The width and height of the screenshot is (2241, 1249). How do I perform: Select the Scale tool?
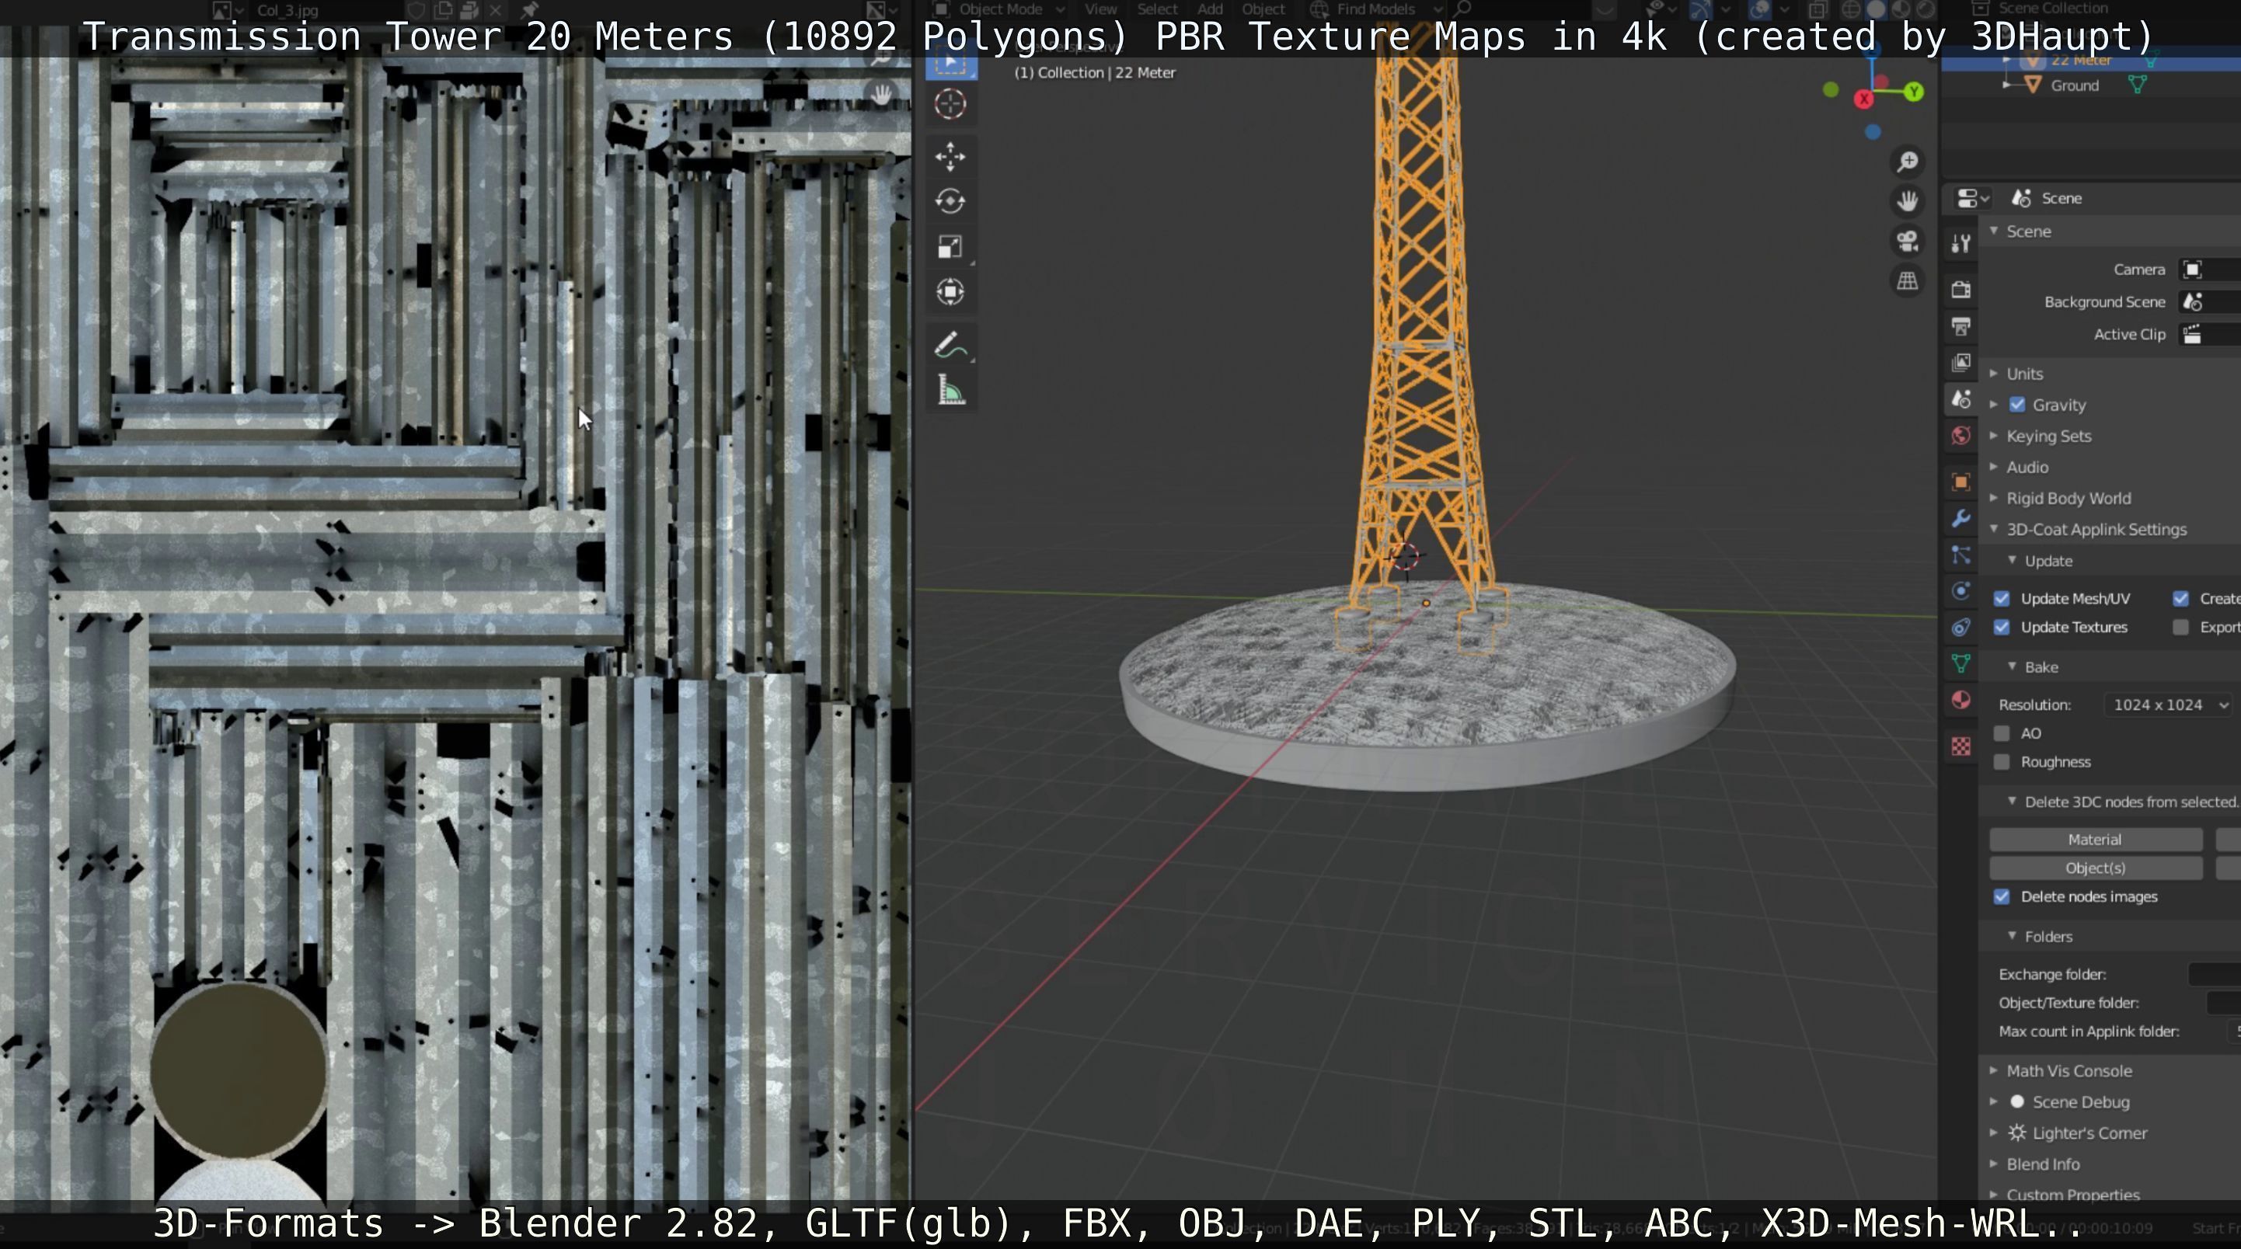pyautogui.click(x=950, y=247)
